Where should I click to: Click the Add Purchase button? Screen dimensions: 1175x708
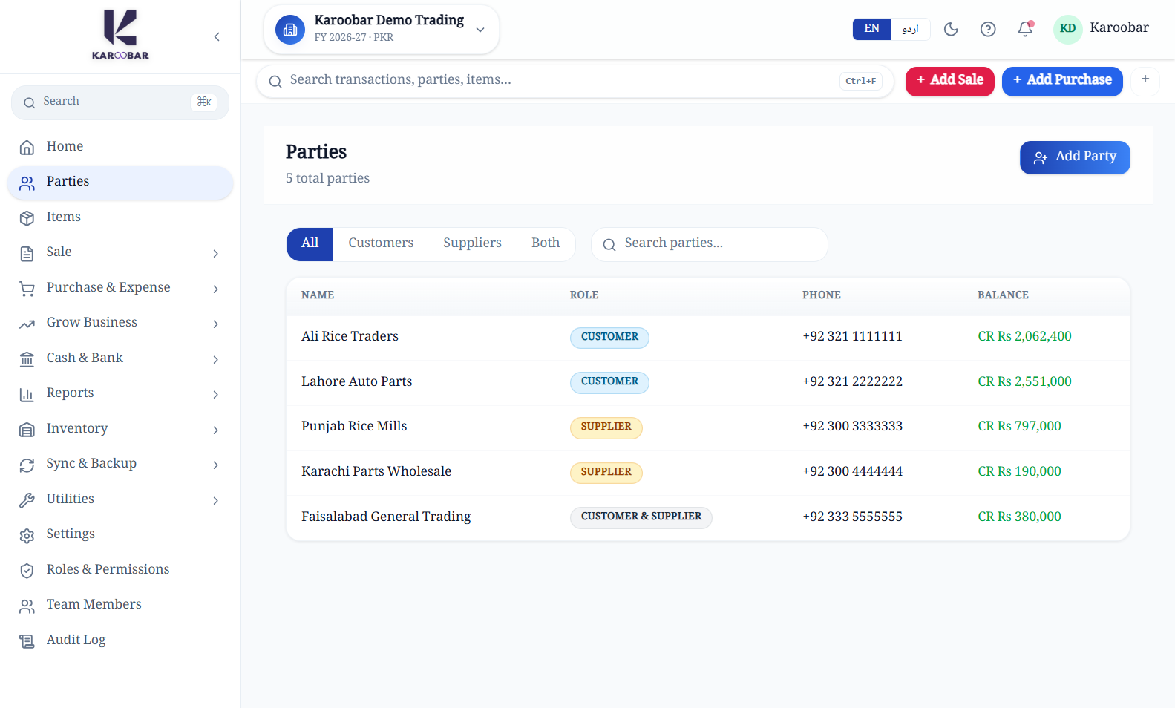tap(1062, 81)
